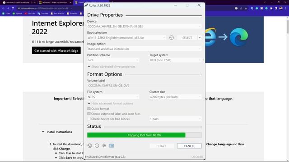Reload the page in Chrome
Viewport: 289px width, 162px height.
point(13,8)
